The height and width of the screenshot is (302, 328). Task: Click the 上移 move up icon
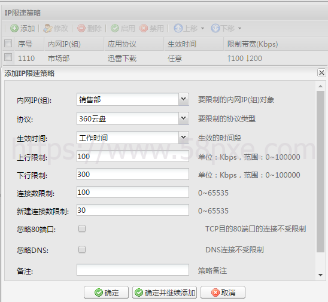tap(178, 28)
